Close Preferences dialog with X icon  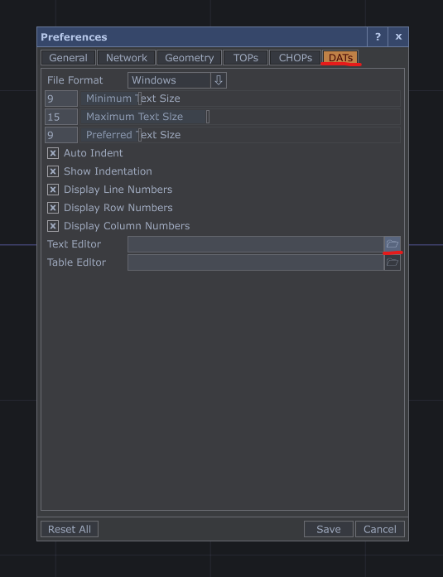398,36
